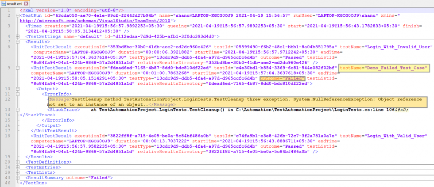The width and height of the screenshot is (434, 187).
Task: Collapse the failed UnitTestResult at line 9
Action: [x=16, y=68]
